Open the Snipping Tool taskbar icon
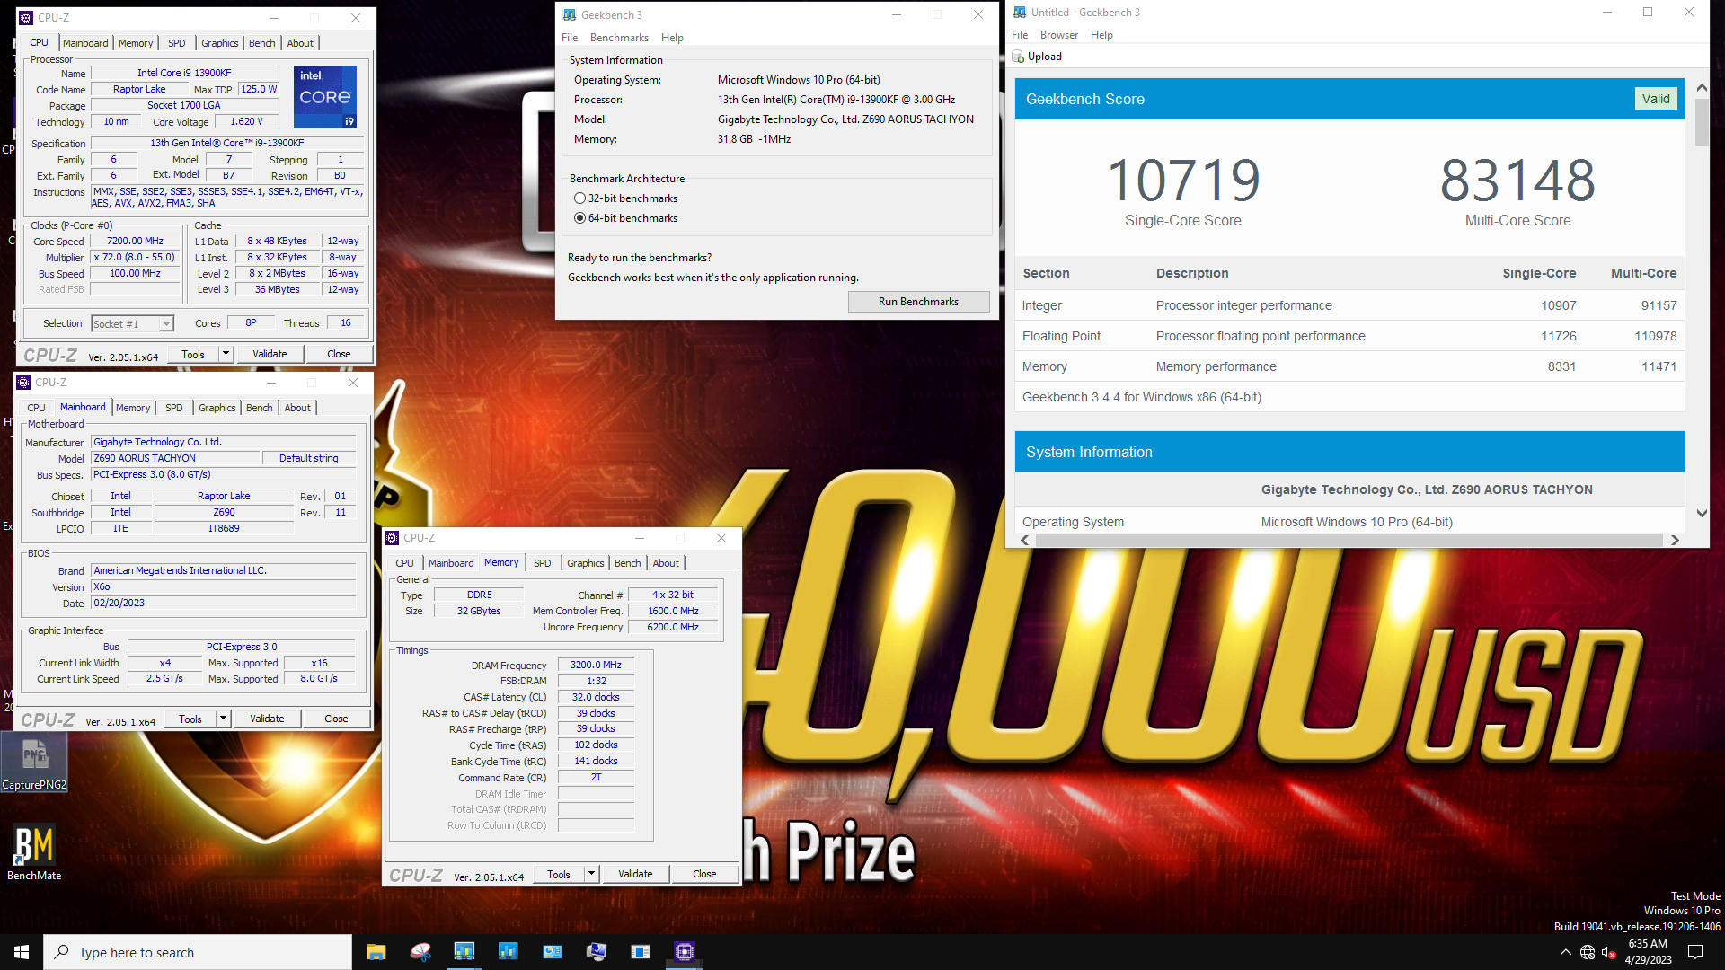The width and height of the screenshot is (1725, 970). (x=420, y=952)
